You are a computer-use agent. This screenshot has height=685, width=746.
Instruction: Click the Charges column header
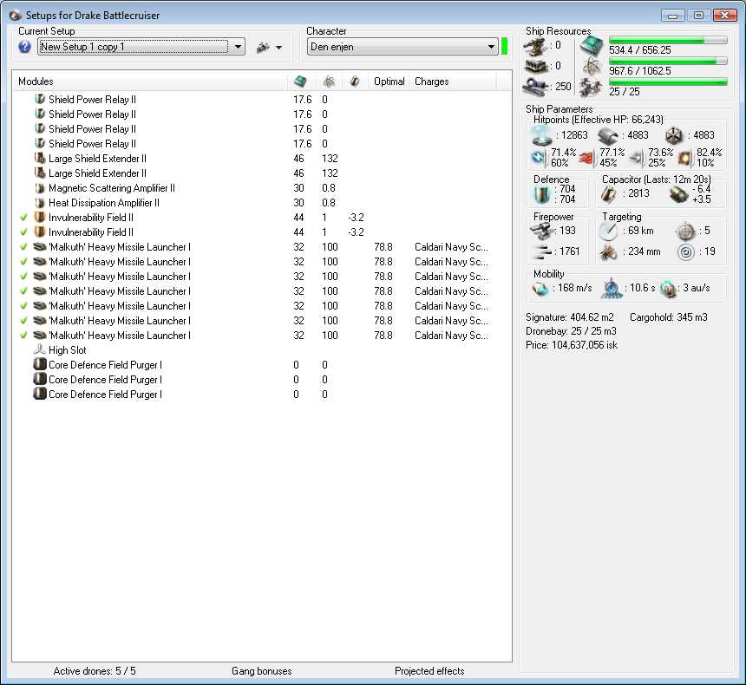(x=453, y=82)
